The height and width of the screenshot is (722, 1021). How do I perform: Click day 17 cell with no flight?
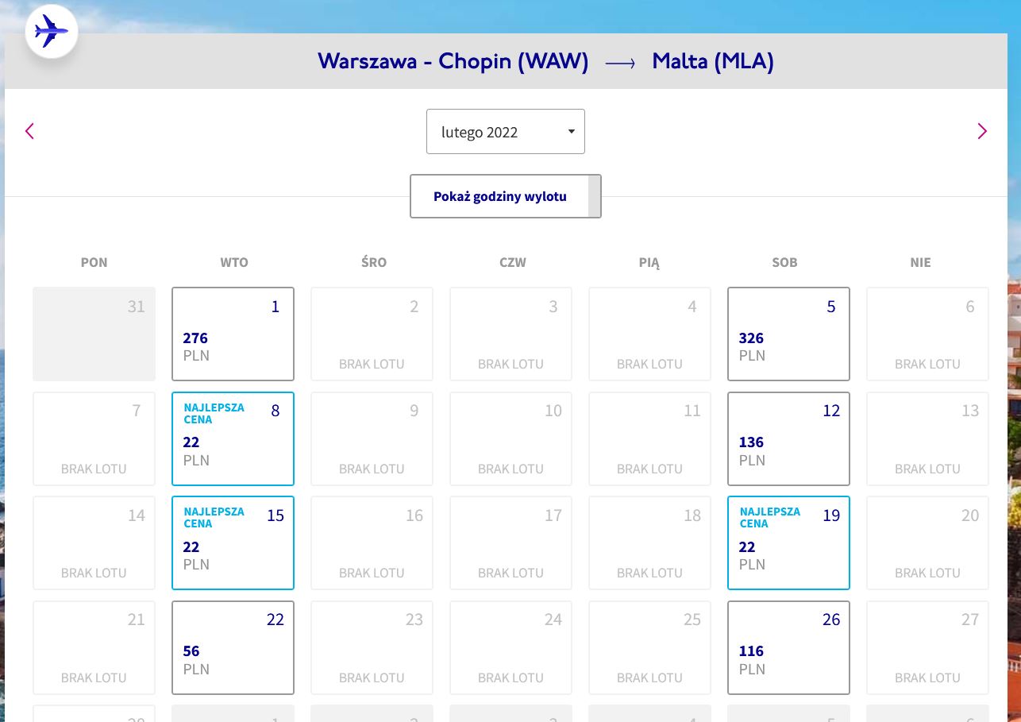(510, 542)
